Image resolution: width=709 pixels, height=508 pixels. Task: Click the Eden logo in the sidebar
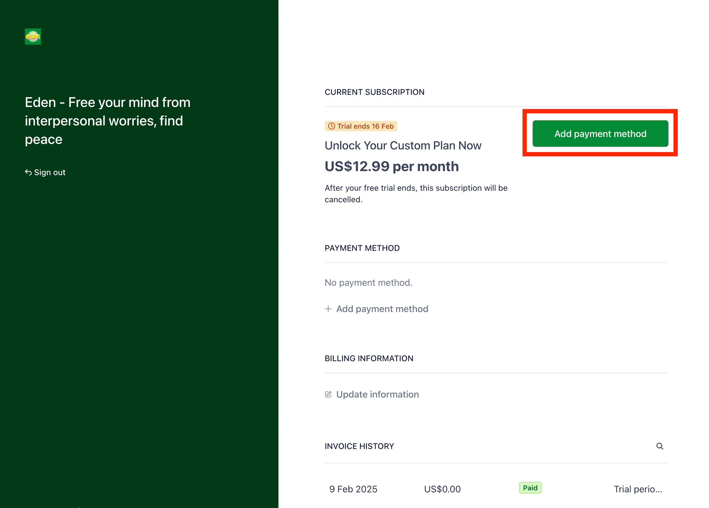pos(32,37)
